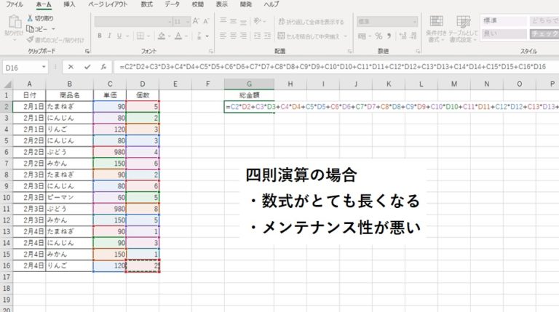Image resolution: width=559 pixels, height=312 pixels.
Task: Toggle Italic (I) formatting
Action: coord(111,34)
